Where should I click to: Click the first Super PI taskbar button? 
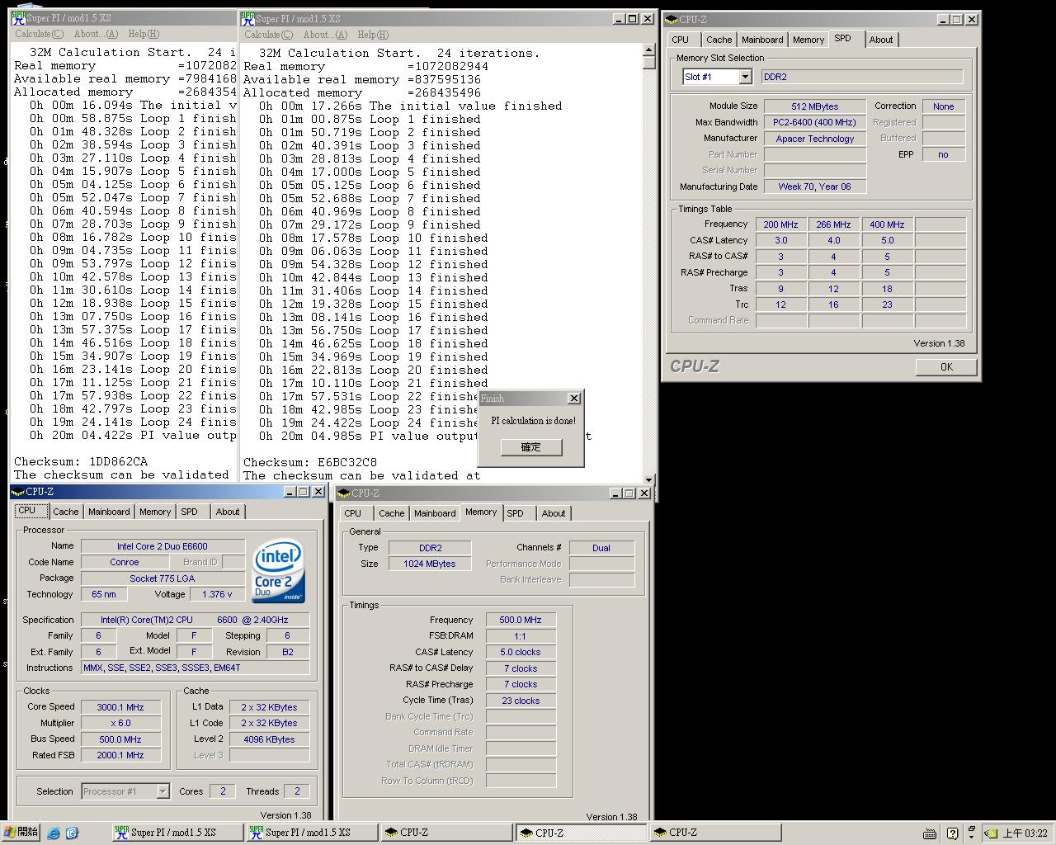[177, 833]
